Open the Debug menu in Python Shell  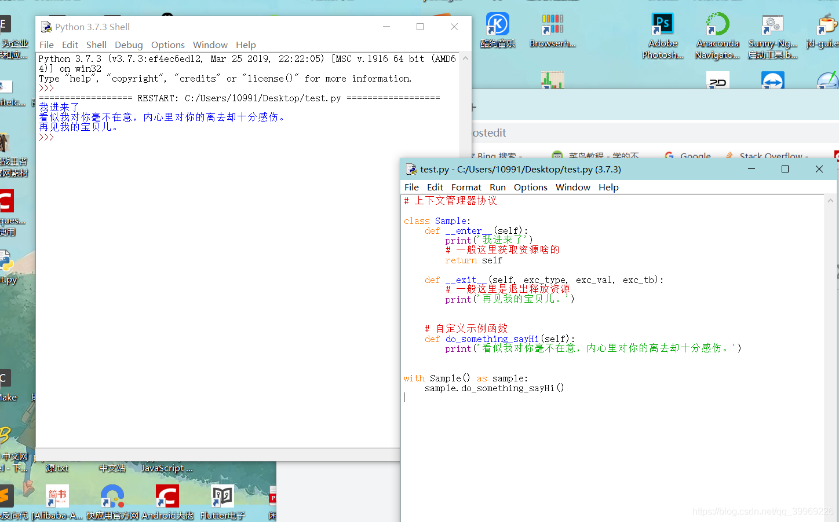point(129,45)
